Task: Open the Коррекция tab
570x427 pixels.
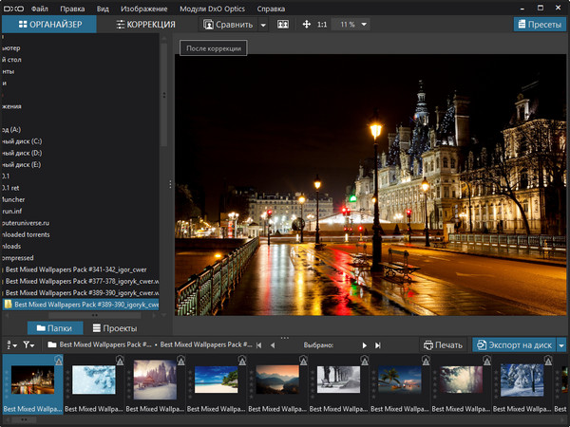Action: point(144,25)
